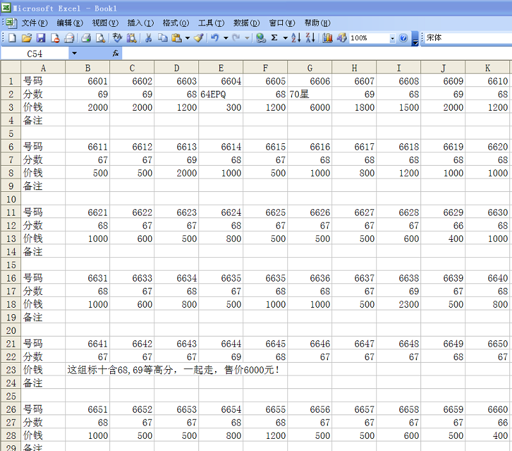Image resolution: width=512 pixels, height=451 pixels.
Task: Click the AutoSum sigma icon
Action: pos(275,38)
